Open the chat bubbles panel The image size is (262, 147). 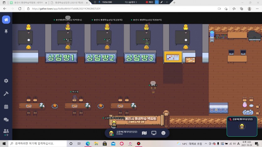(x=6, y=119)
